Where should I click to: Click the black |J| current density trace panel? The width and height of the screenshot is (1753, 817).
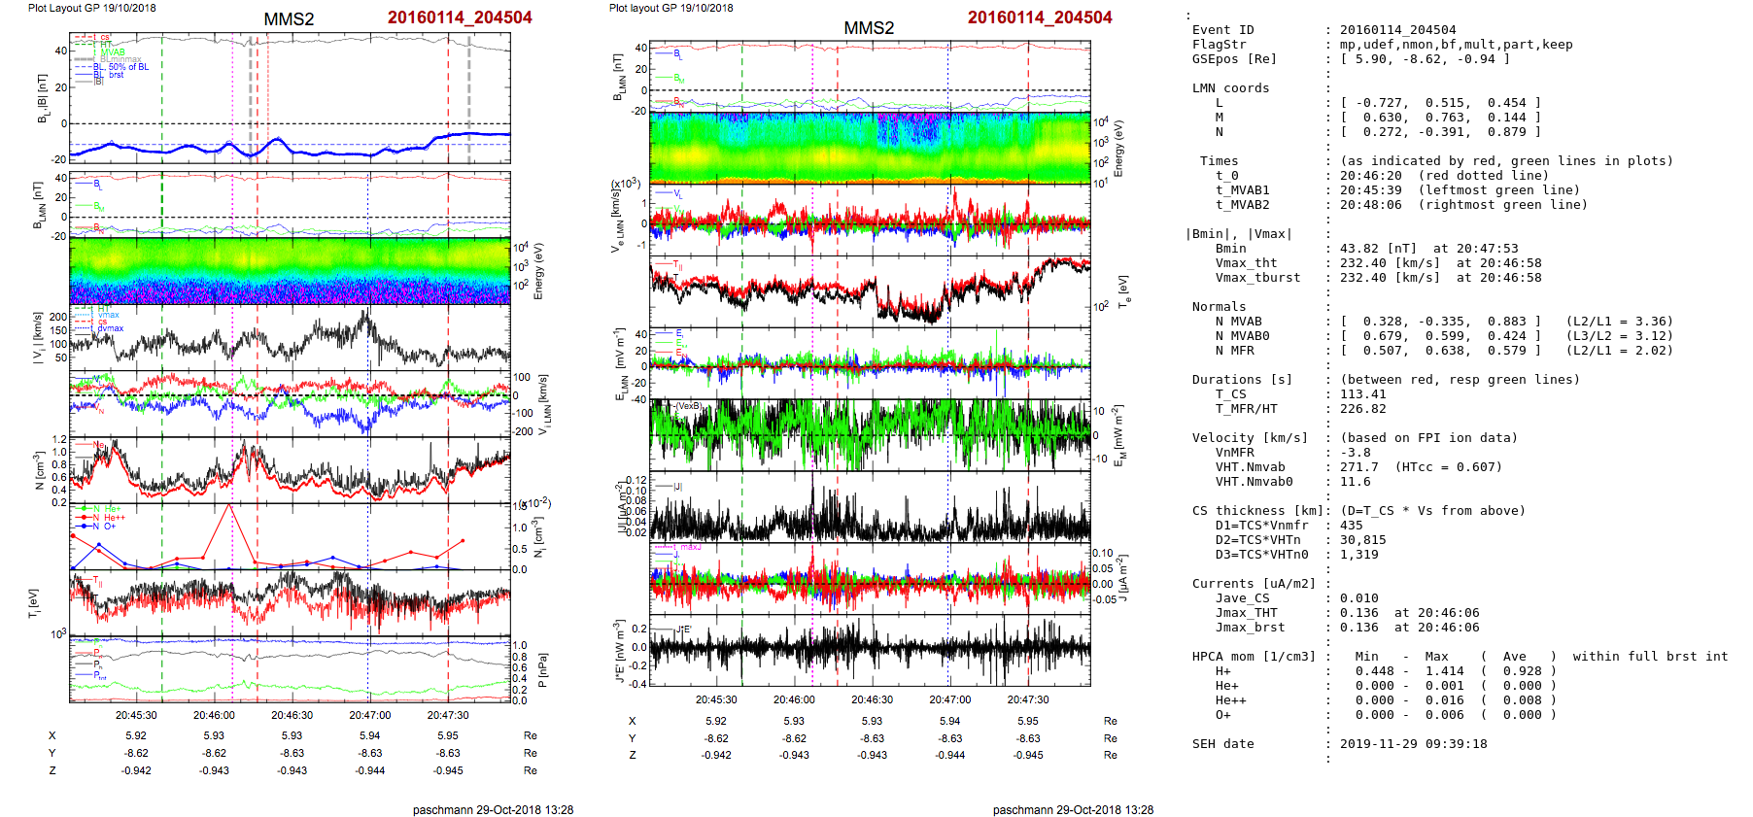pos(870,507)
